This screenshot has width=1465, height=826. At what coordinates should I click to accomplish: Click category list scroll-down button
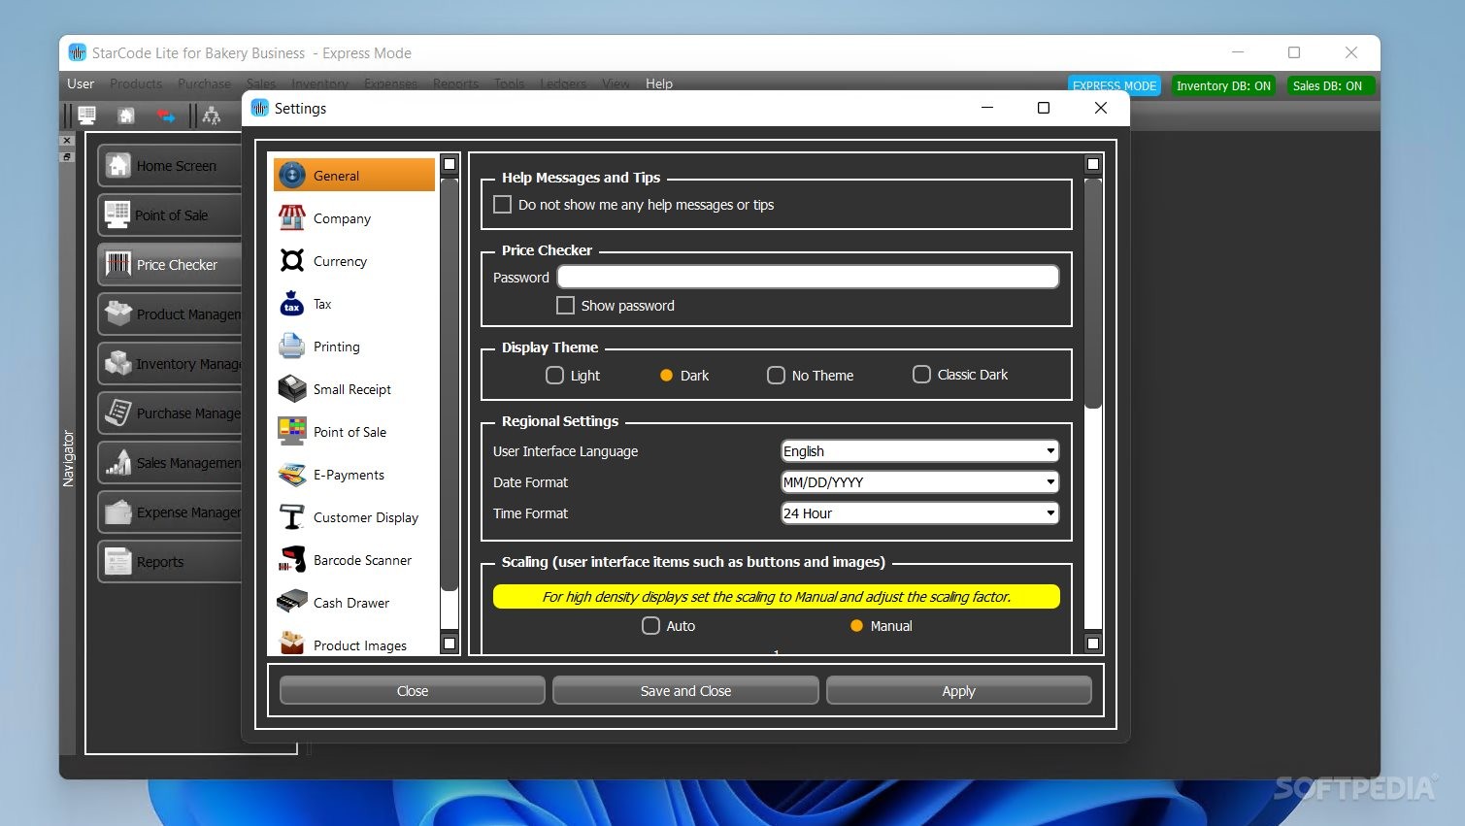pos(449,643)
